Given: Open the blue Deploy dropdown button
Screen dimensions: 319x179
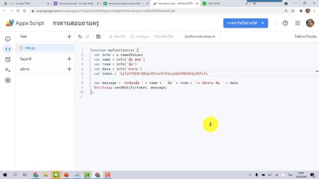Looking at the screenshot, I should pos(246,23).
